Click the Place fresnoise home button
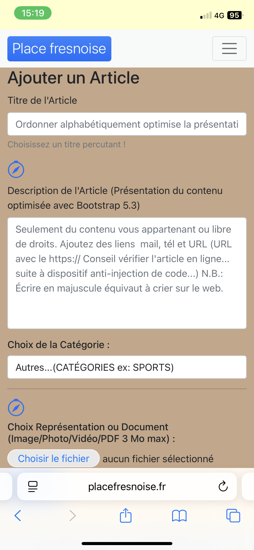The image size is (254, 550). coord(59,49)
